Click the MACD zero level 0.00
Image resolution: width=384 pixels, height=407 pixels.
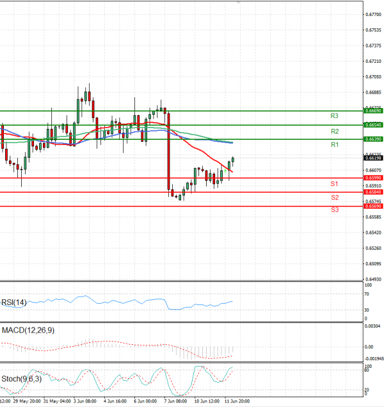point(369,347)
